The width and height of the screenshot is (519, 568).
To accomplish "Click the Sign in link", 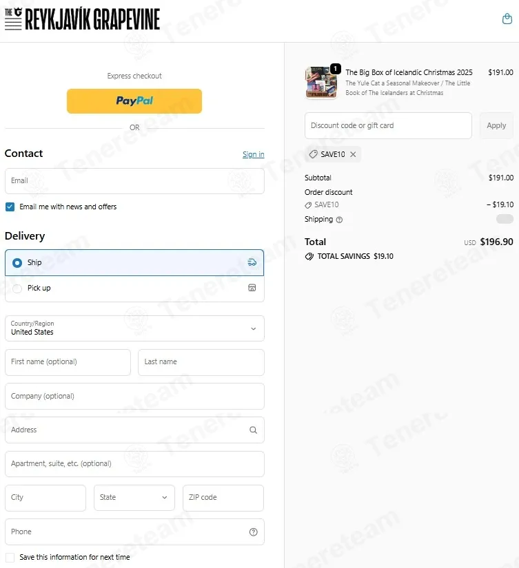I will click(253, 154).
